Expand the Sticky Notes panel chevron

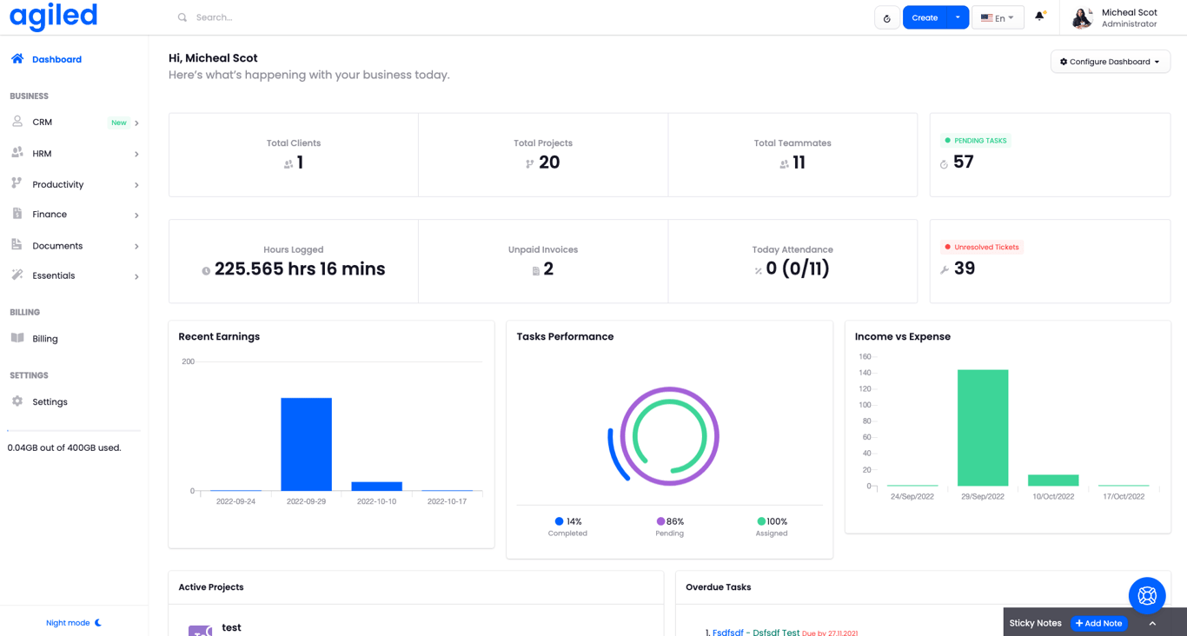[1152, 623]
